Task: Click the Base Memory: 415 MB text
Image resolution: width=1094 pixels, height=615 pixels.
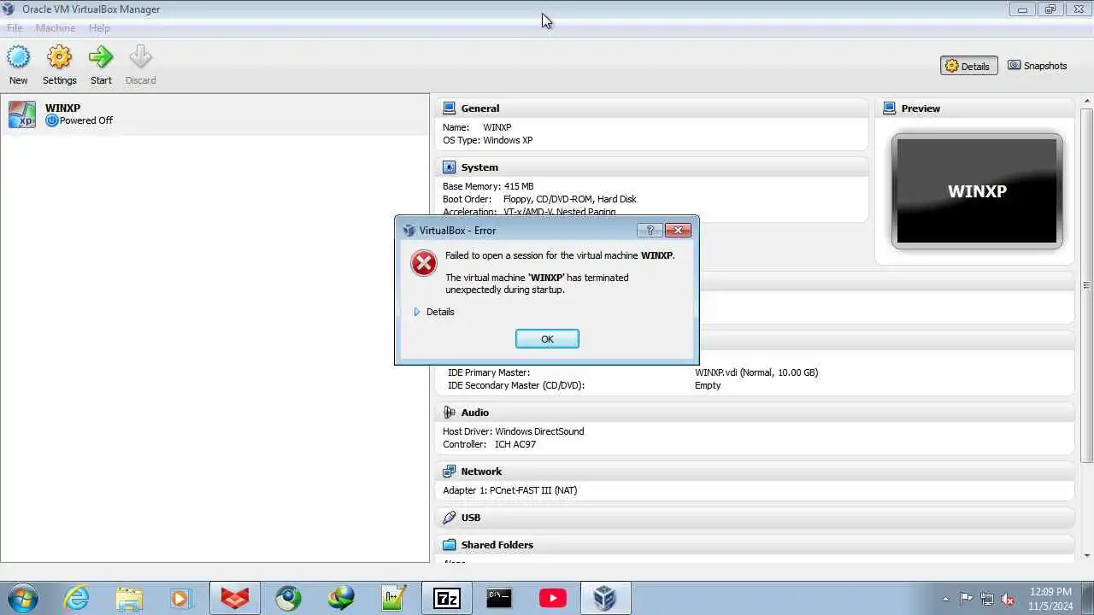Action: 488,186
